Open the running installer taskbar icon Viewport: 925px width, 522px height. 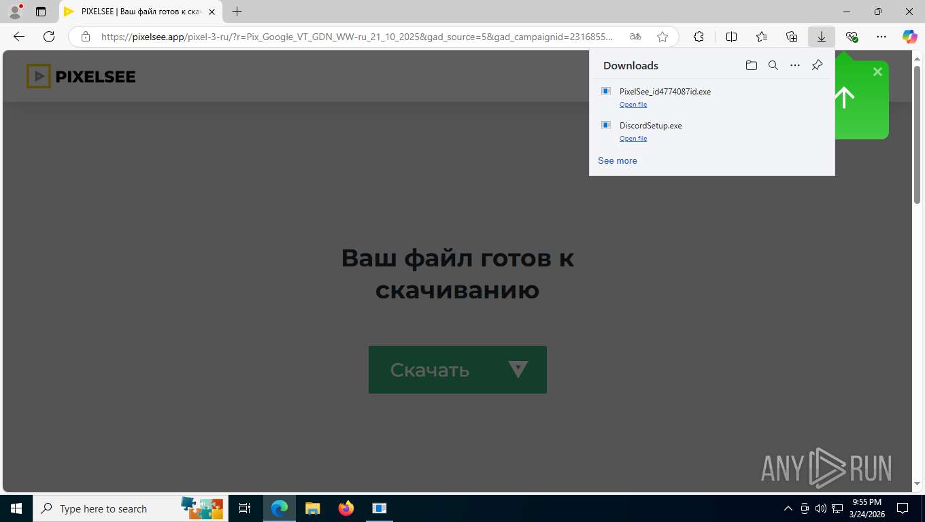click(380, 508)
